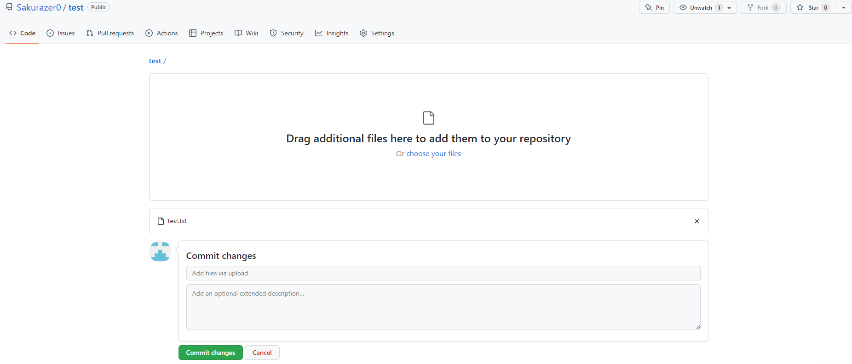Fork the test repository

(763, 8)
